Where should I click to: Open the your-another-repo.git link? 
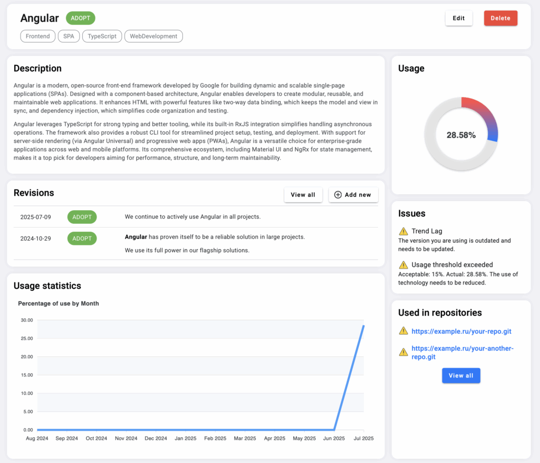click(x=462, y=352)
